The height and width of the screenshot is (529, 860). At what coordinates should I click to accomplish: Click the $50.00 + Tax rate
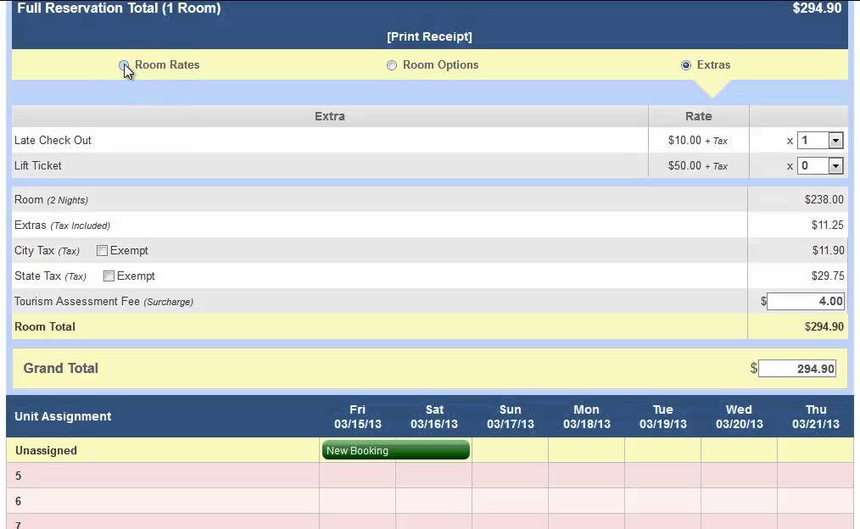[698, 165]
